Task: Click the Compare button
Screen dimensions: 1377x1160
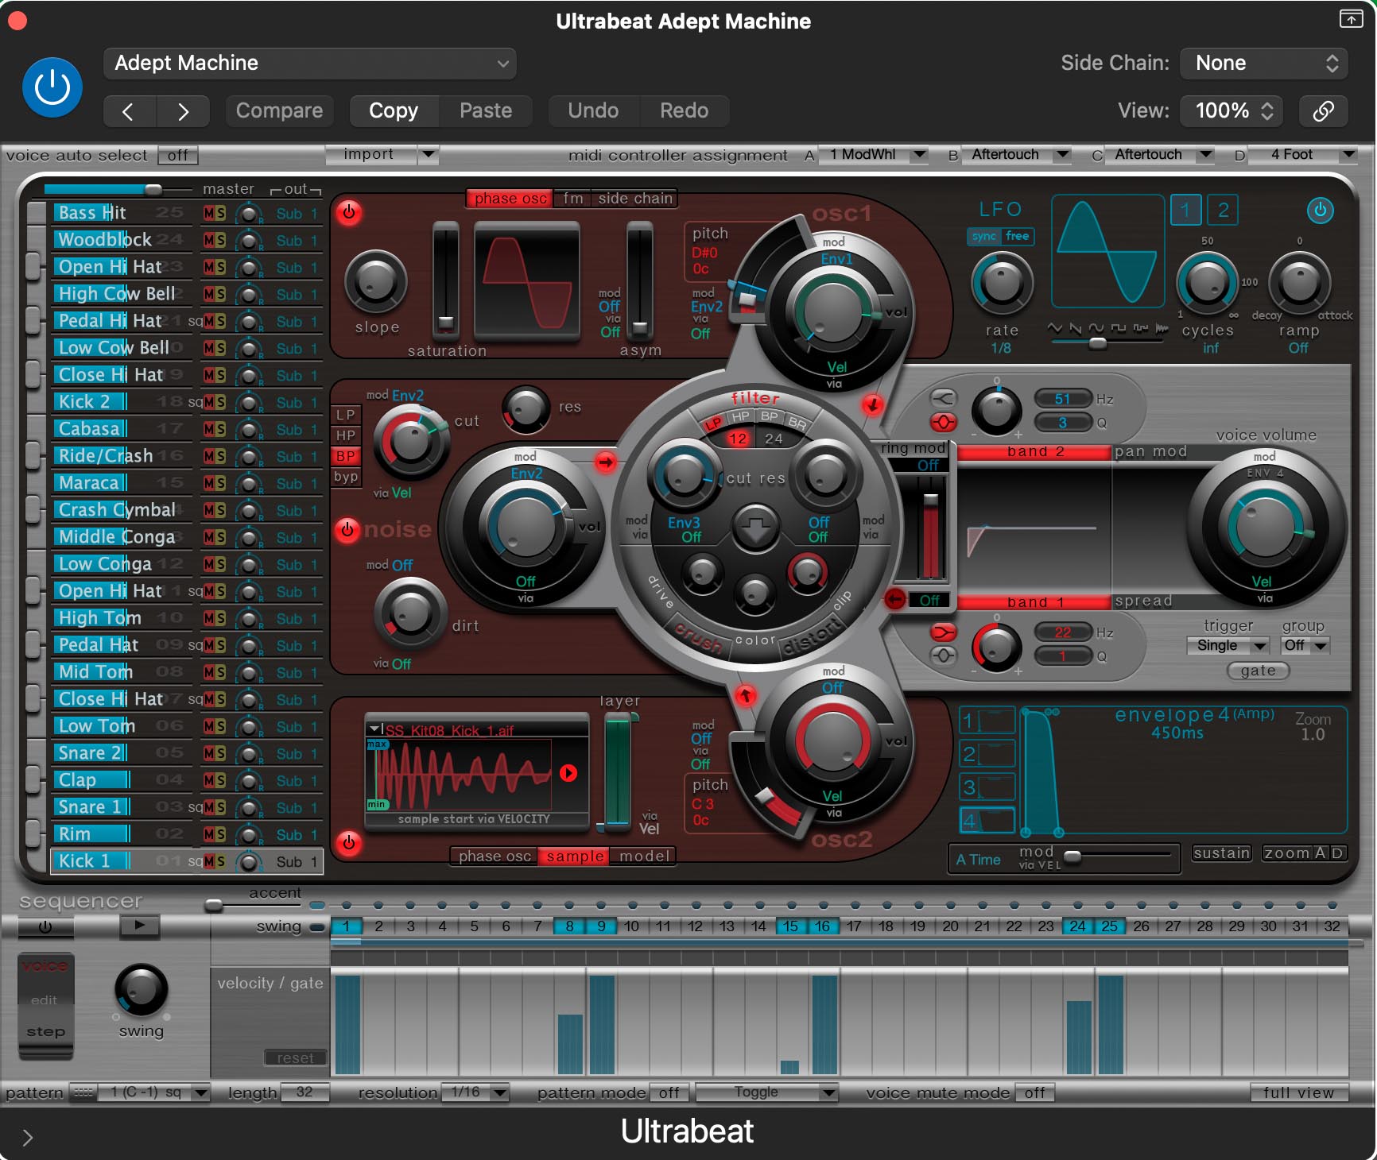Action: [x=279, y=111]
